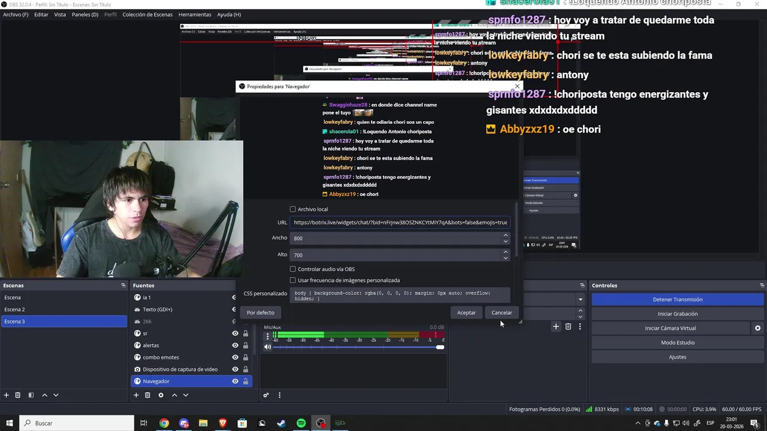Mute Mic/Aux with speaker icon

pos(268,347)
